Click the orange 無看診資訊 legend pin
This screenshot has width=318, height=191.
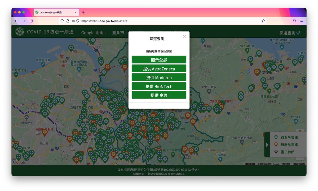[276, 145]
